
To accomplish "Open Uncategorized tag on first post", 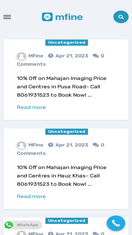I will [x=67, y=42].
